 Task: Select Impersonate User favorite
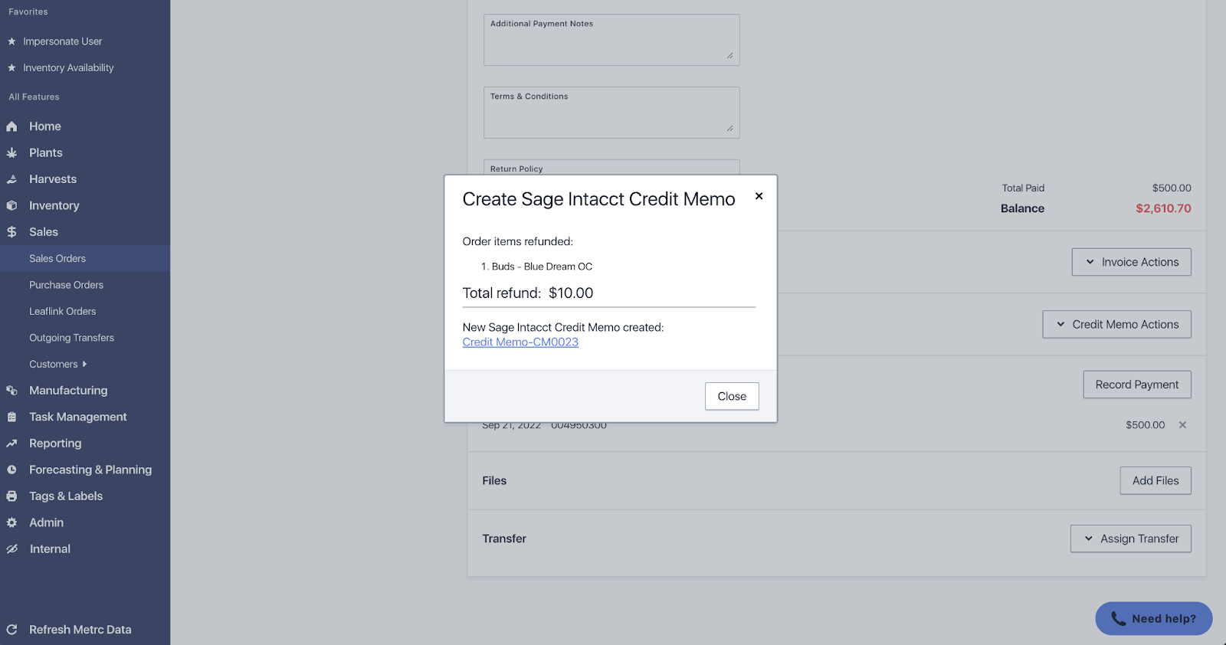(62, 41)
